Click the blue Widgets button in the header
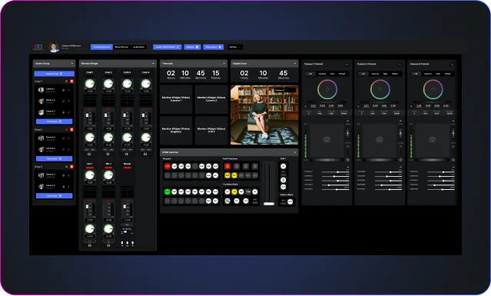 click(192, 47)
